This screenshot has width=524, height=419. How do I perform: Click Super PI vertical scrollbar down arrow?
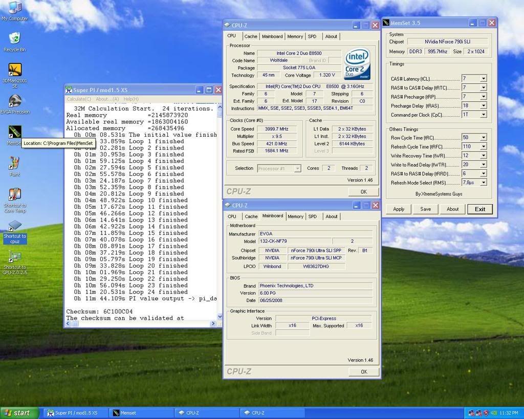click(x=220, y=316)
